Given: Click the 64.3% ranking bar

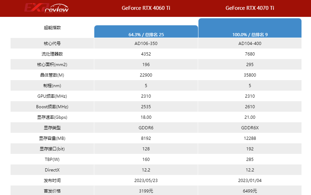Looking at the screenshot, I should (x=146, y=32).
